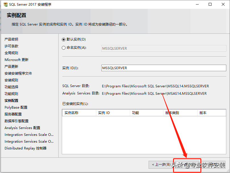Click the disabled named instance text box
230x173 pixels.
pos(164,48)
